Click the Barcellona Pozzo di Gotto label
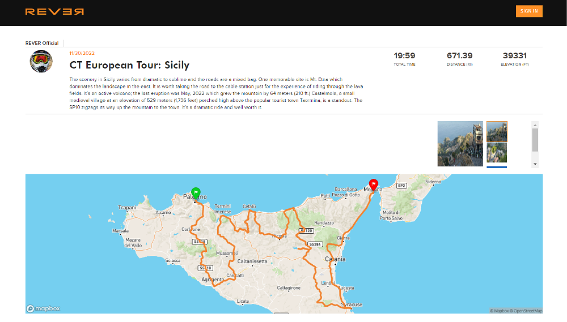The height and width of the screenshot is (322, 567). coord(346,192)
